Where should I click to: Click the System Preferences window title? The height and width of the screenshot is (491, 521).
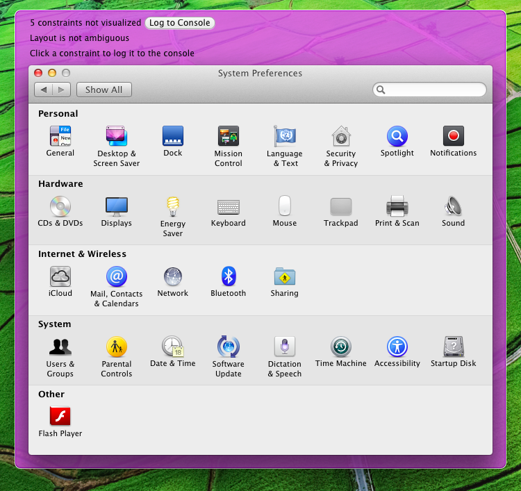tap(260, 73)
